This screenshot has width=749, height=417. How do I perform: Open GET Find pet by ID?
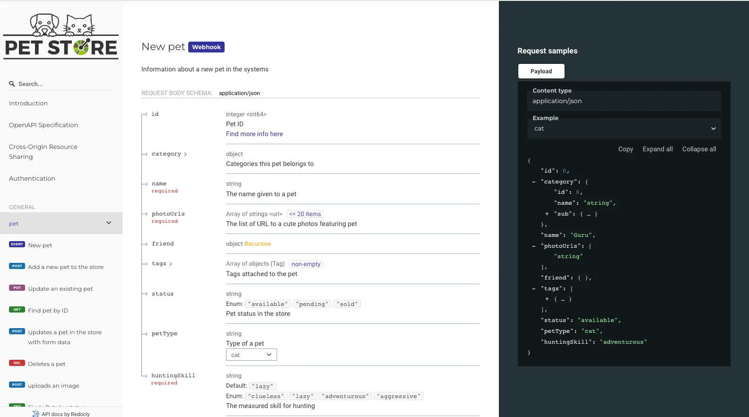pyautogui.click(x=48, y=311)
